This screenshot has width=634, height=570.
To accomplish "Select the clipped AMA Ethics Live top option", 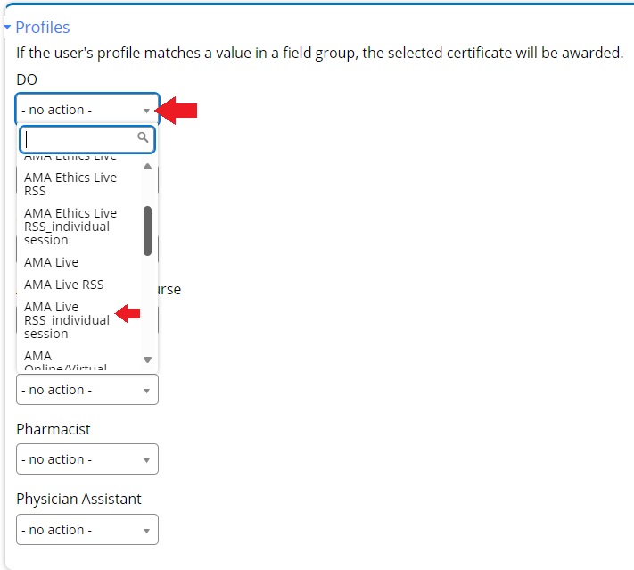I will [70, 158].
